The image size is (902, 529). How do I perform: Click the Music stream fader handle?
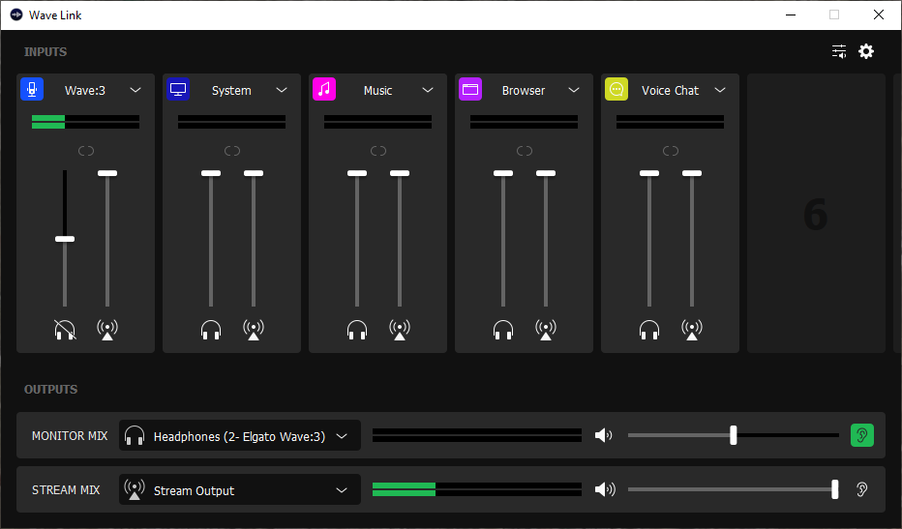tap(400, 173)
